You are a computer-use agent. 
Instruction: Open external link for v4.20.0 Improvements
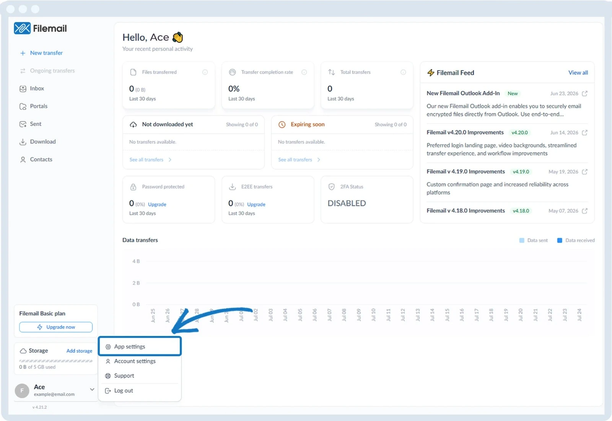click(x=584, y=133)
